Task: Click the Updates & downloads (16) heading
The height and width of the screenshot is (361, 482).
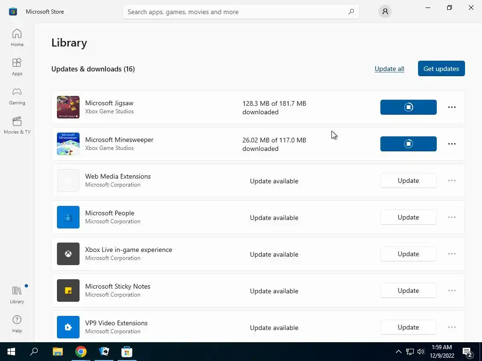Action: pos(93,69)
